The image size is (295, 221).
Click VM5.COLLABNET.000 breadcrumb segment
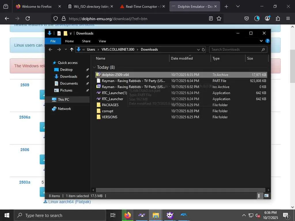(118, 49)
